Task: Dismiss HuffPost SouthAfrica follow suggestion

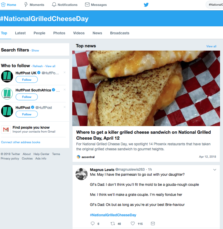Action: coord(65,90)
